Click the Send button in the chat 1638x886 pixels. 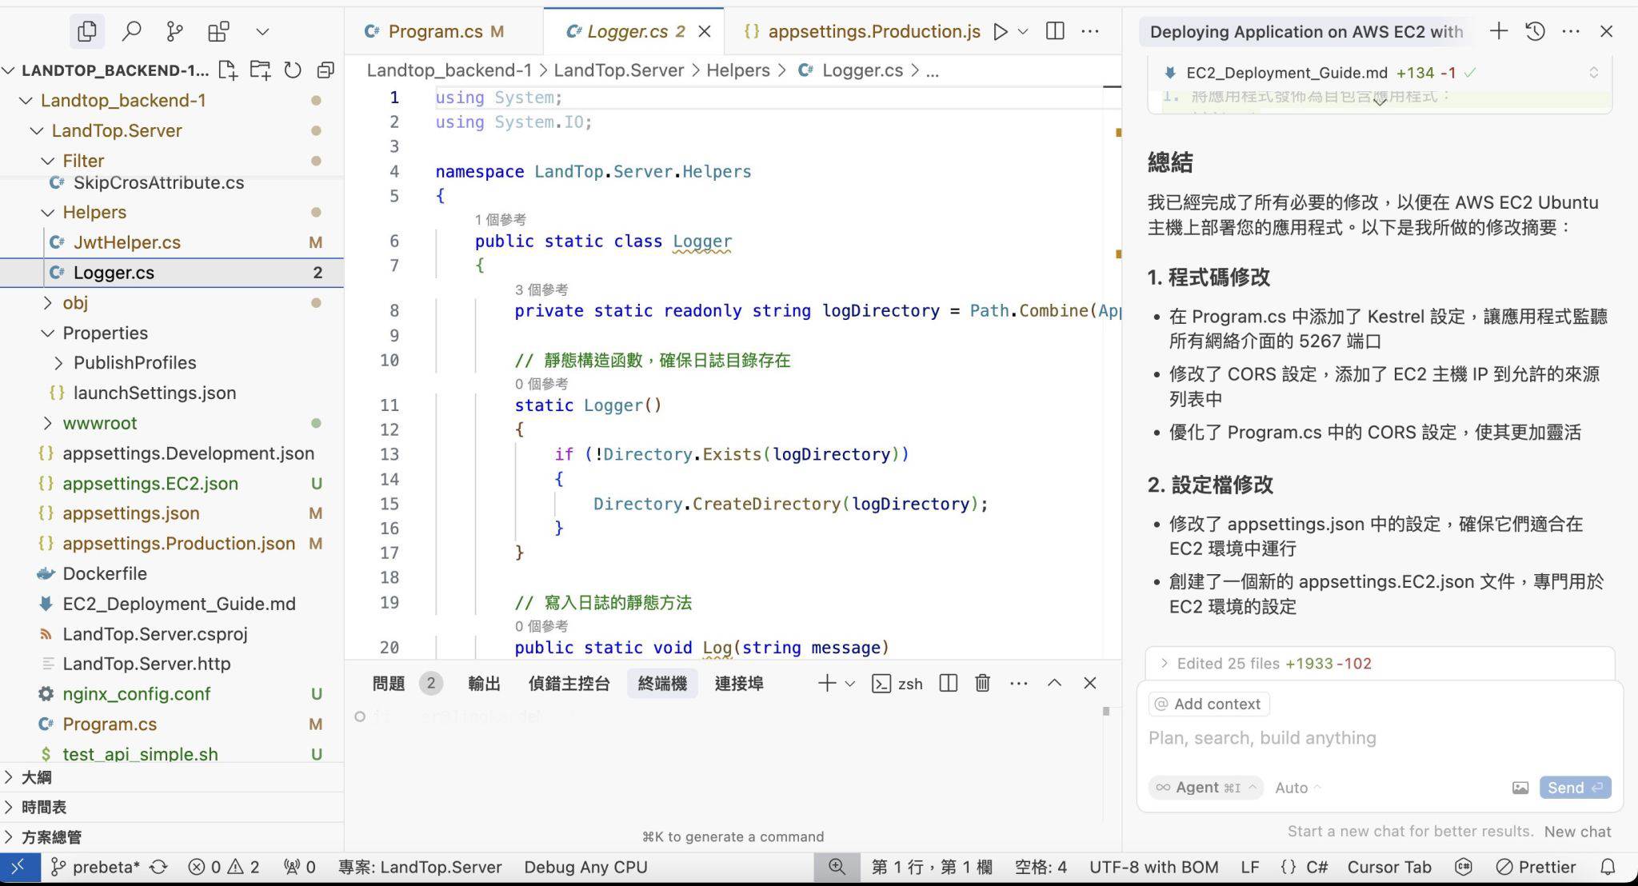[x=1572, y=788]
